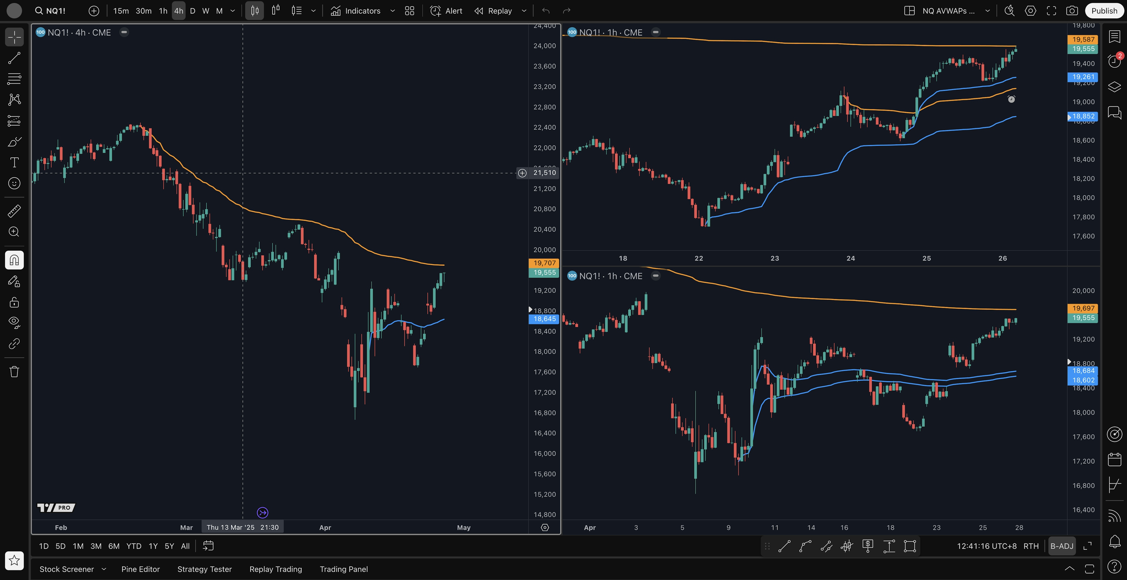Screen dimensions: 1127x580
Task: Click the Publish button
Action: tap(1104, 11)
